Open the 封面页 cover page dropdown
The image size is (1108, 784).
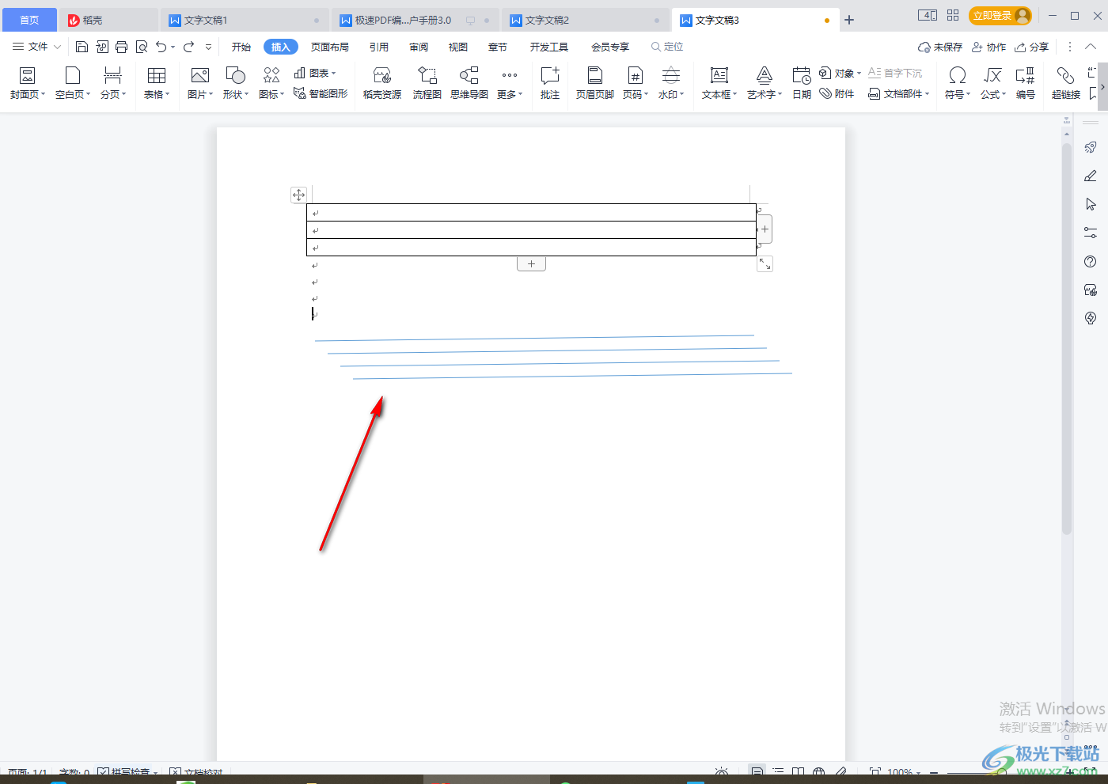click(x=28, y=83)
